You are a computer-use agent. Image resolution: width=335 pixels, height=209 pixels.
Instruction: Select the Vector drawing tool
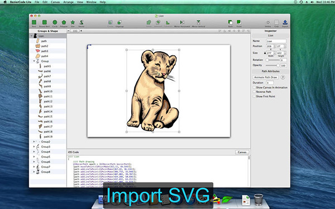tap(81, 22)
